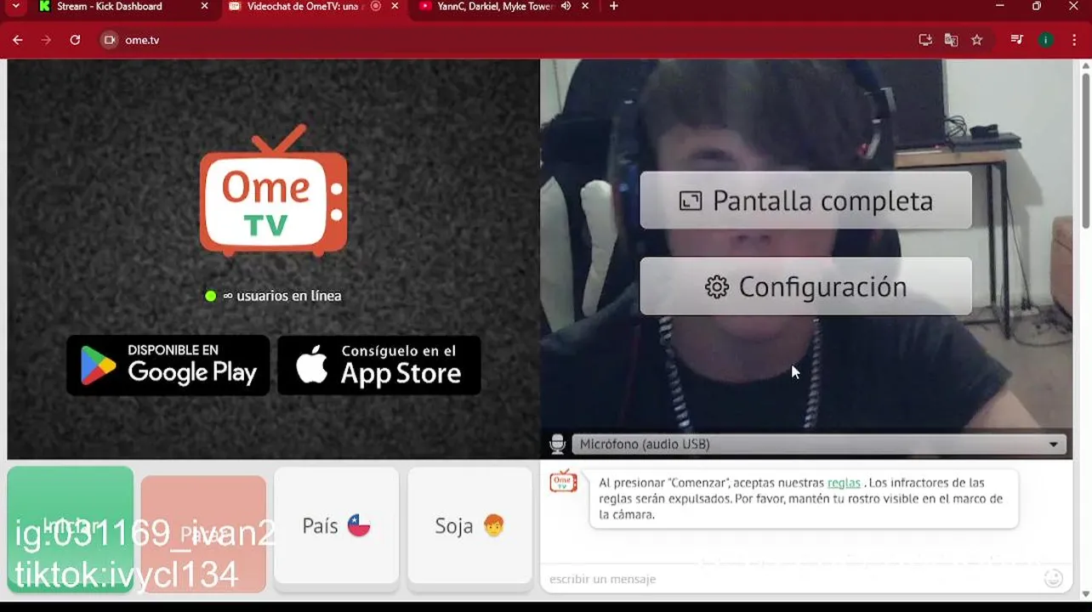
Task: Open Chrome's three-dot menu
Action: click(1073, 40)
